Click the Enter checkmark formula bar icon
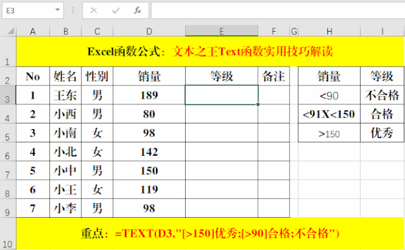Viewport: 405px width, 250px height. coord(116,11)
